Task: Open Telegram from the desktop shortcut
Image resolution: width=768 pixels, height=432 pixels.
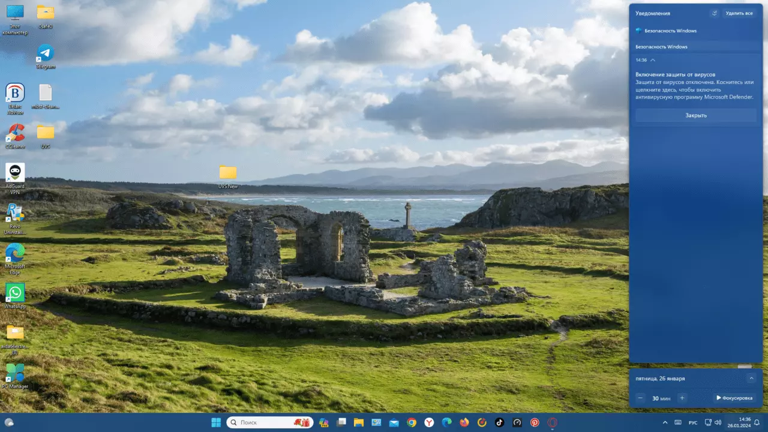Action: [45, 53]
